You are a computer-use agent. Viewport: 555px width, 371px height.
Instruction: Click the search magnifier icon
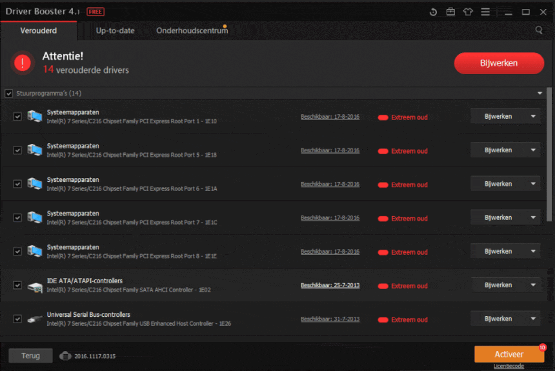click(x=539, y=30)
